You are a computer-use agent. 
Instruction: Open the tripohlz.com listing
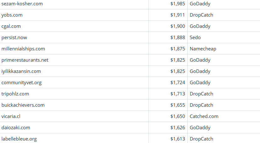(15, 94)
